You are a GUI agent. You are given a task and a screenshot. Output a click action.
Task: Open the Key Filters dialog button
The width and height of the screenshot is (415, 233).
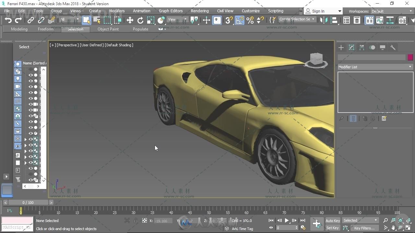pyautogui.click(x=364, y=228)
